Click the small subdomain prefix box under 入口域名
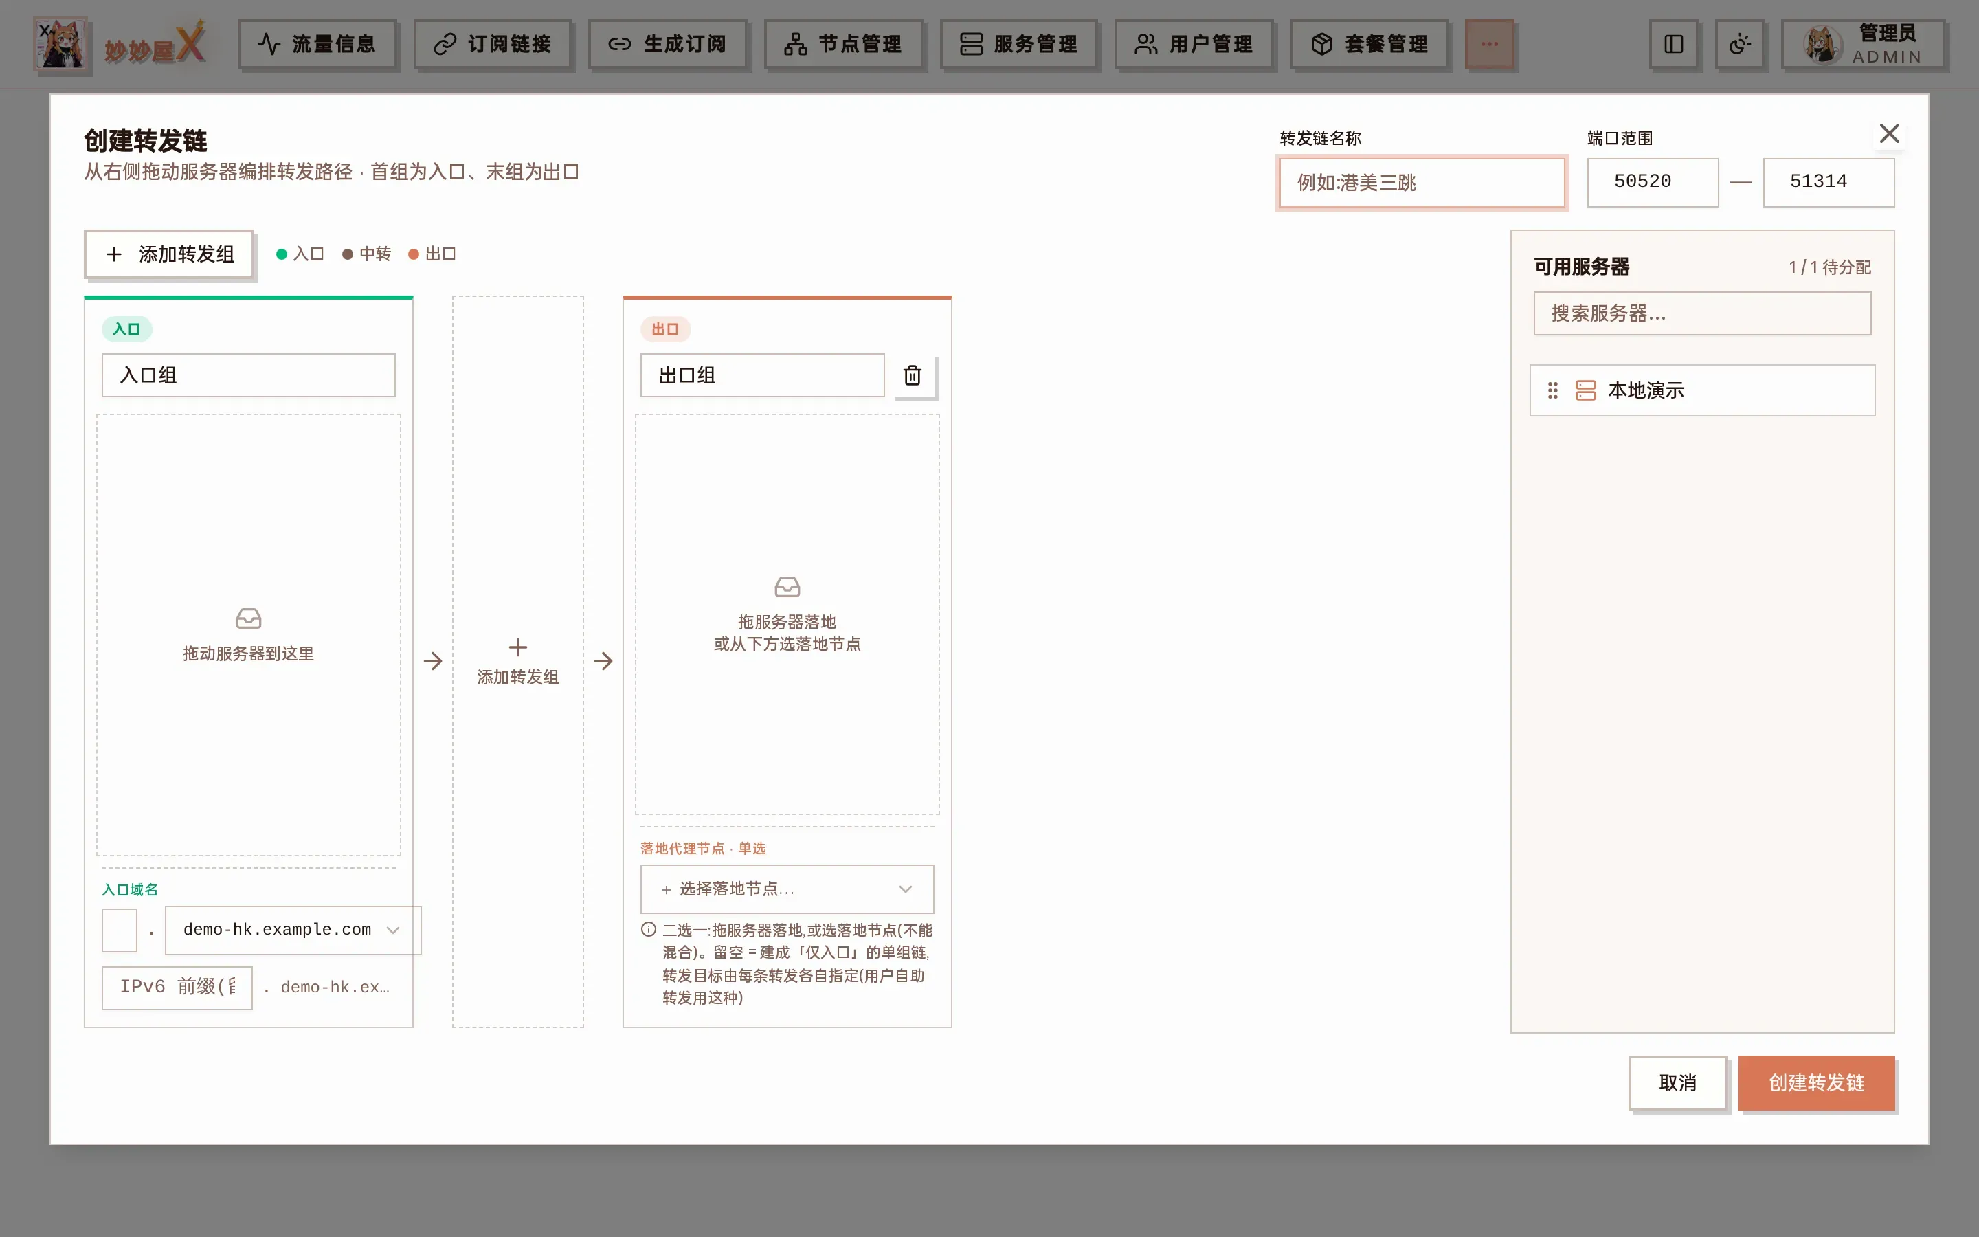This screenshot has width=1979, height=1237. [x=120, y=930]
